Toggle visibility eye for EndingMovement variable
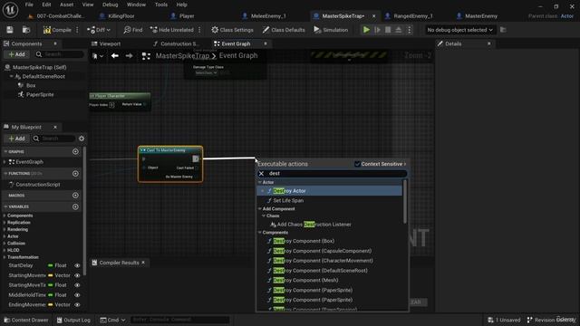 [x=77, y=304]
